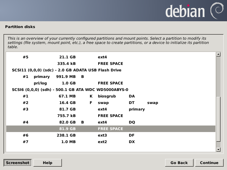Image resolution: width=227 pixels, height=170 pixels.
Task: Click Continue to proceed
Action: 209,163
